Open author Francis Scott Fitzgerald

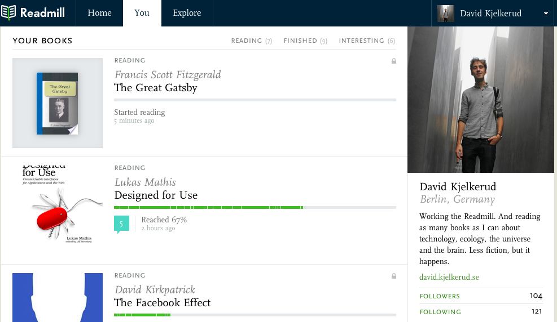(168, 75)
